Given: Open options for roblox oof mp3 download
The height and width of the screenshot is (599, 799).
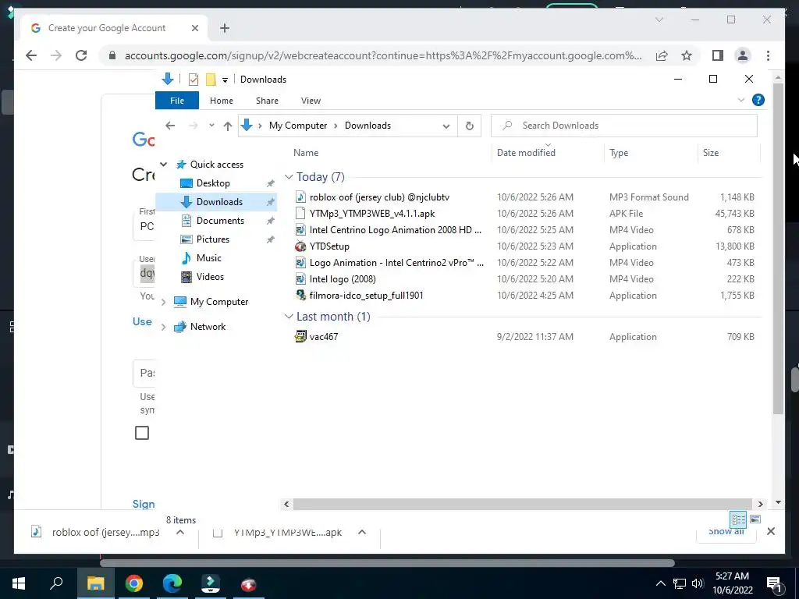Looking at the screenshot, I should (180, 532).
